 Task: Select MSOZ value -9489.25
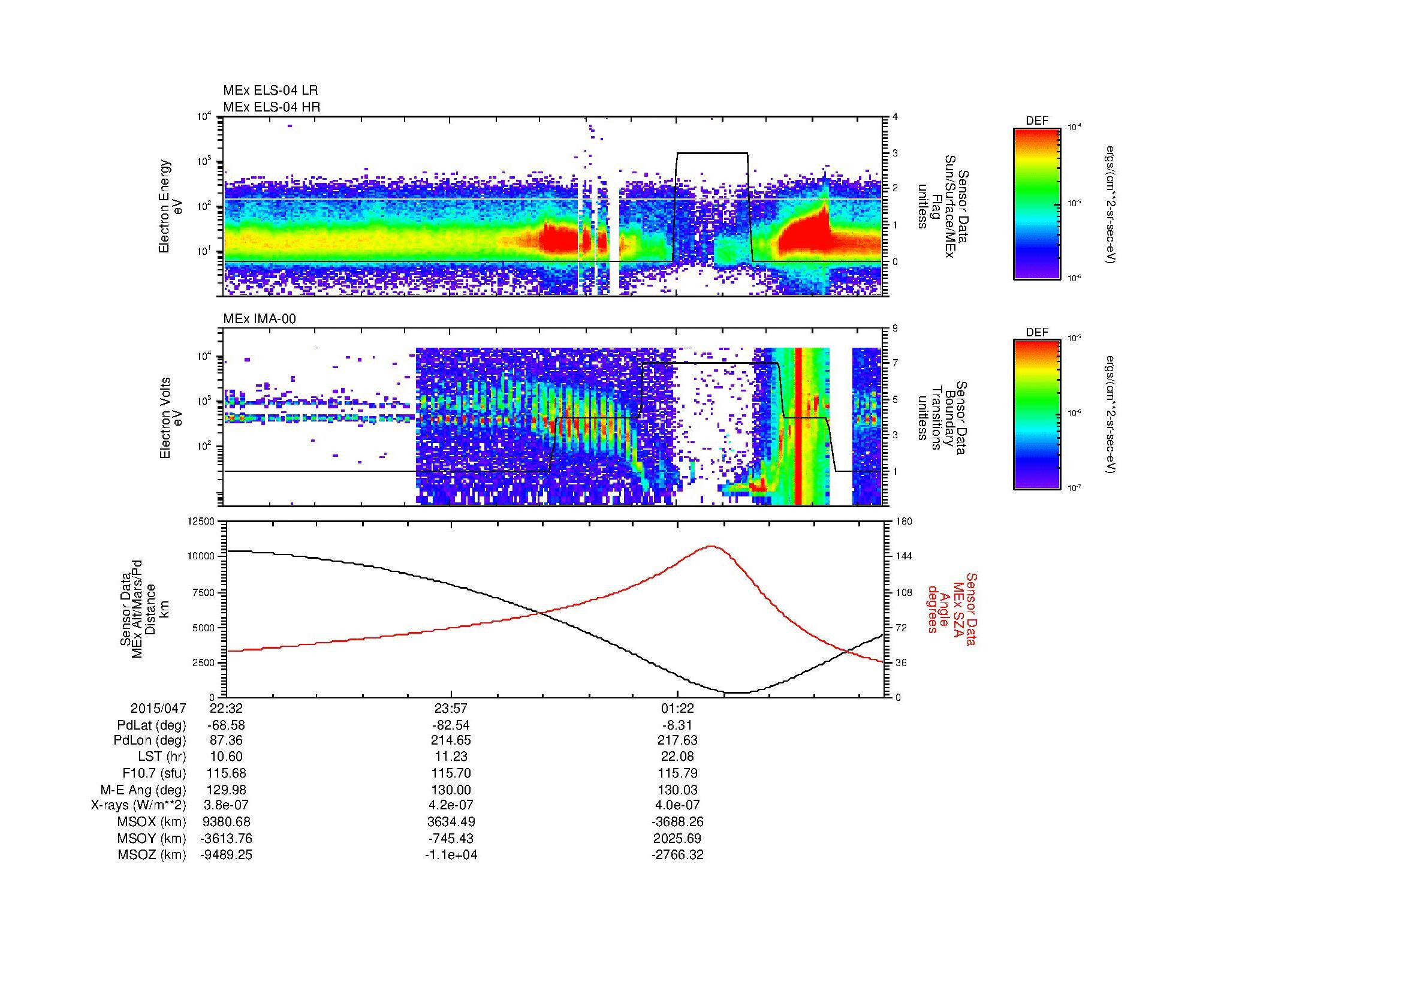(x=226, y=855)
